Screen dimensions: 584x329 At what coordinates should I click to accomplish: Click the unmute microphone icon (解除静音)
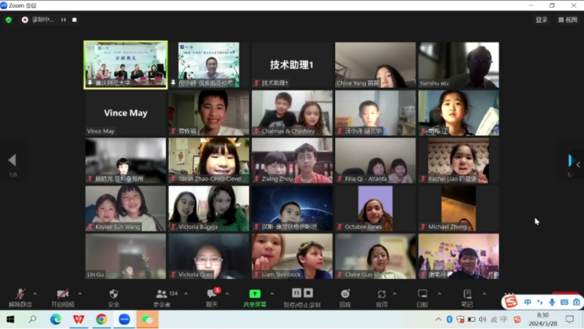coord(20,294)
